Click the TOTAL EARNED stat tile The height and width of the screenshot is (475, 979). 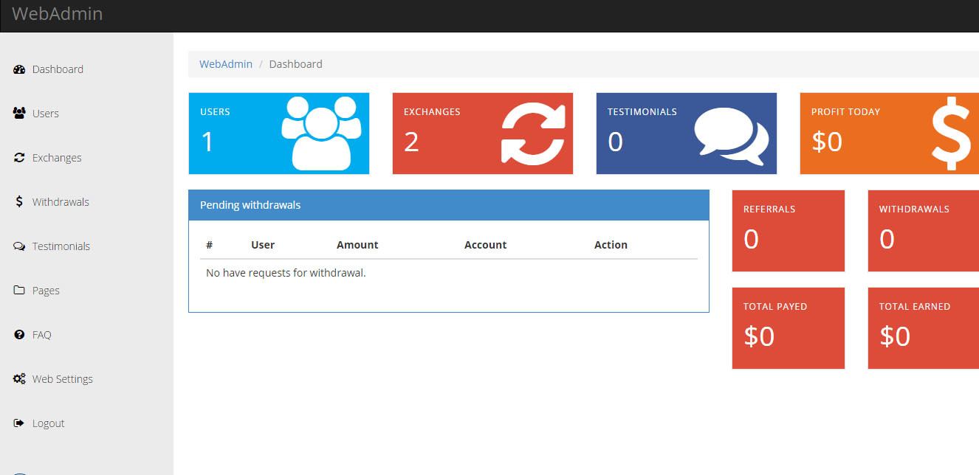pos(924,328)
